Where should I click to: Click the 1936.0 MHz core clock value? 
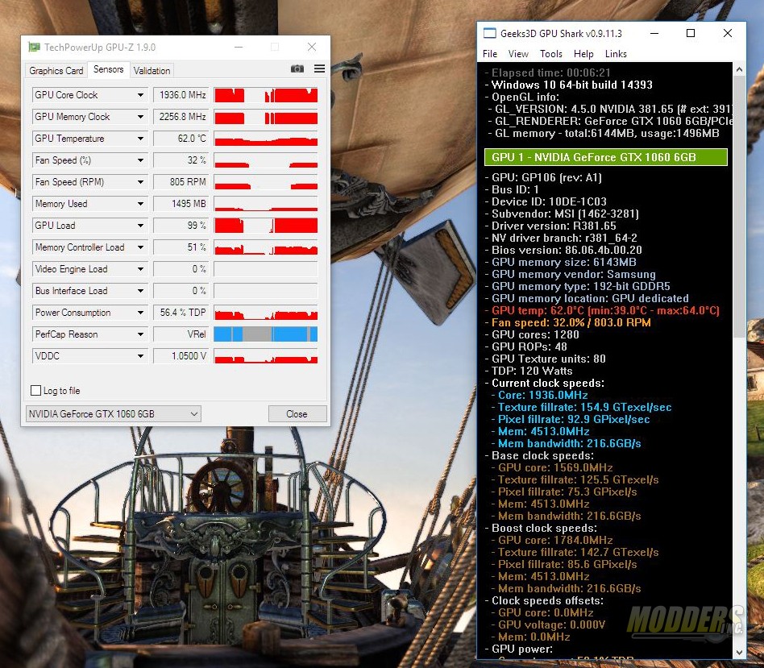point(181,95)
